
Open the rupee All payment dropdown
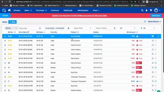(x=148, y=28)
